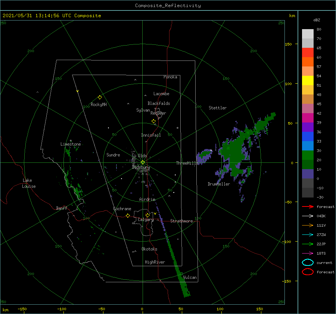The height and width of the screenshot is (314, 336).
Task: Select the orange 57–60 dBZ color swatch
Action: tap(308, 62)
